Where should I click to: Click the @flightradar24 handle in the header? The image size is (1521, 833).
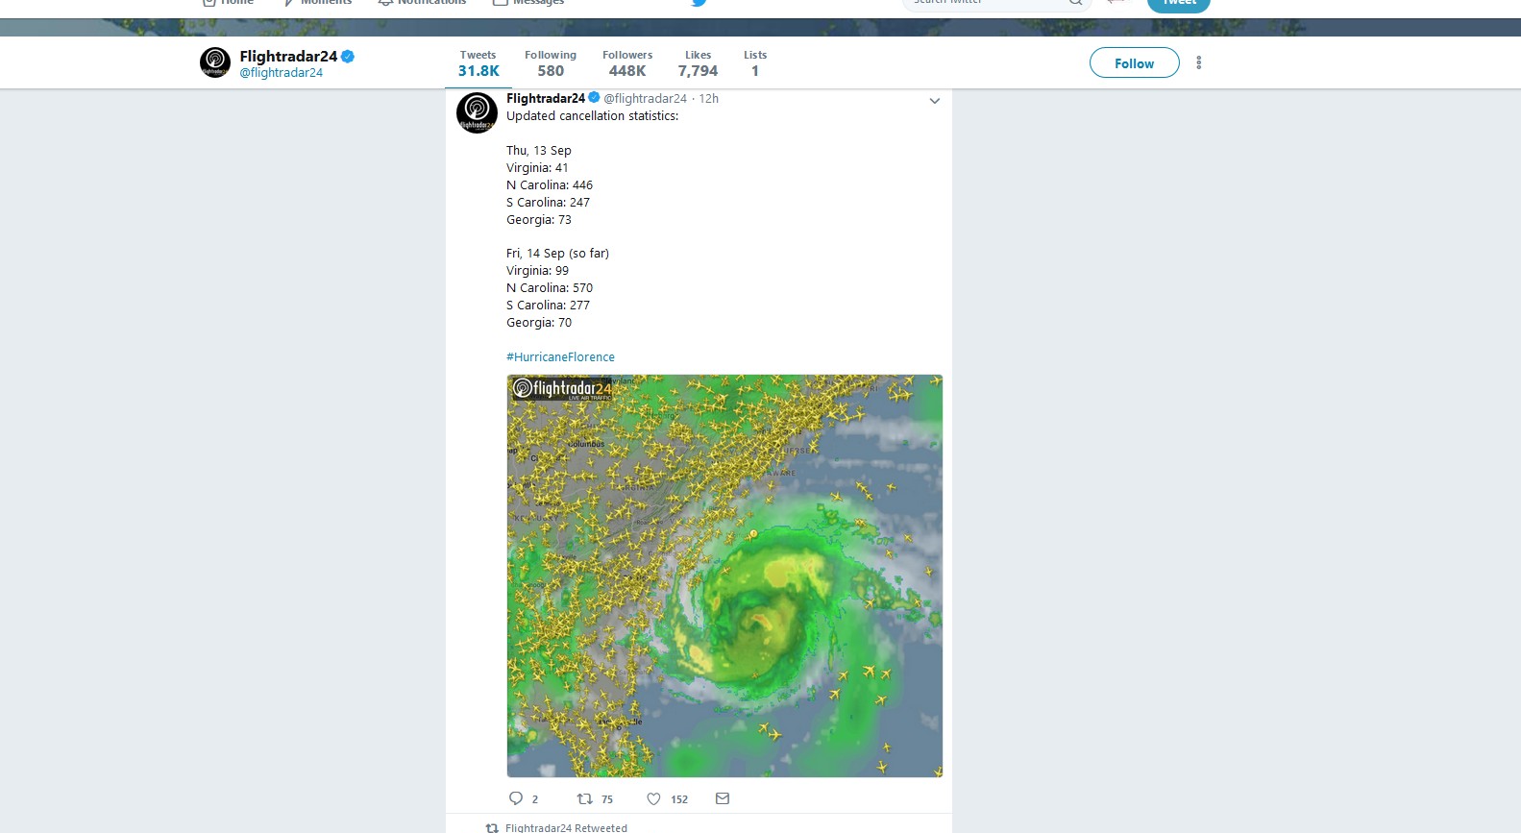pyautogui.click(x=282, y=73)
